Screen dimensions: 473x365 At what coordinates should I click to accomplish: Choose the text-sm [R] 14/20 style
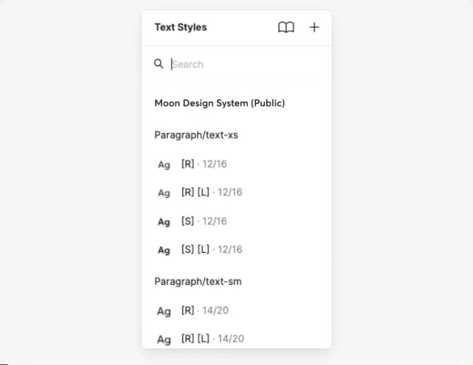[x=237, y=311]
